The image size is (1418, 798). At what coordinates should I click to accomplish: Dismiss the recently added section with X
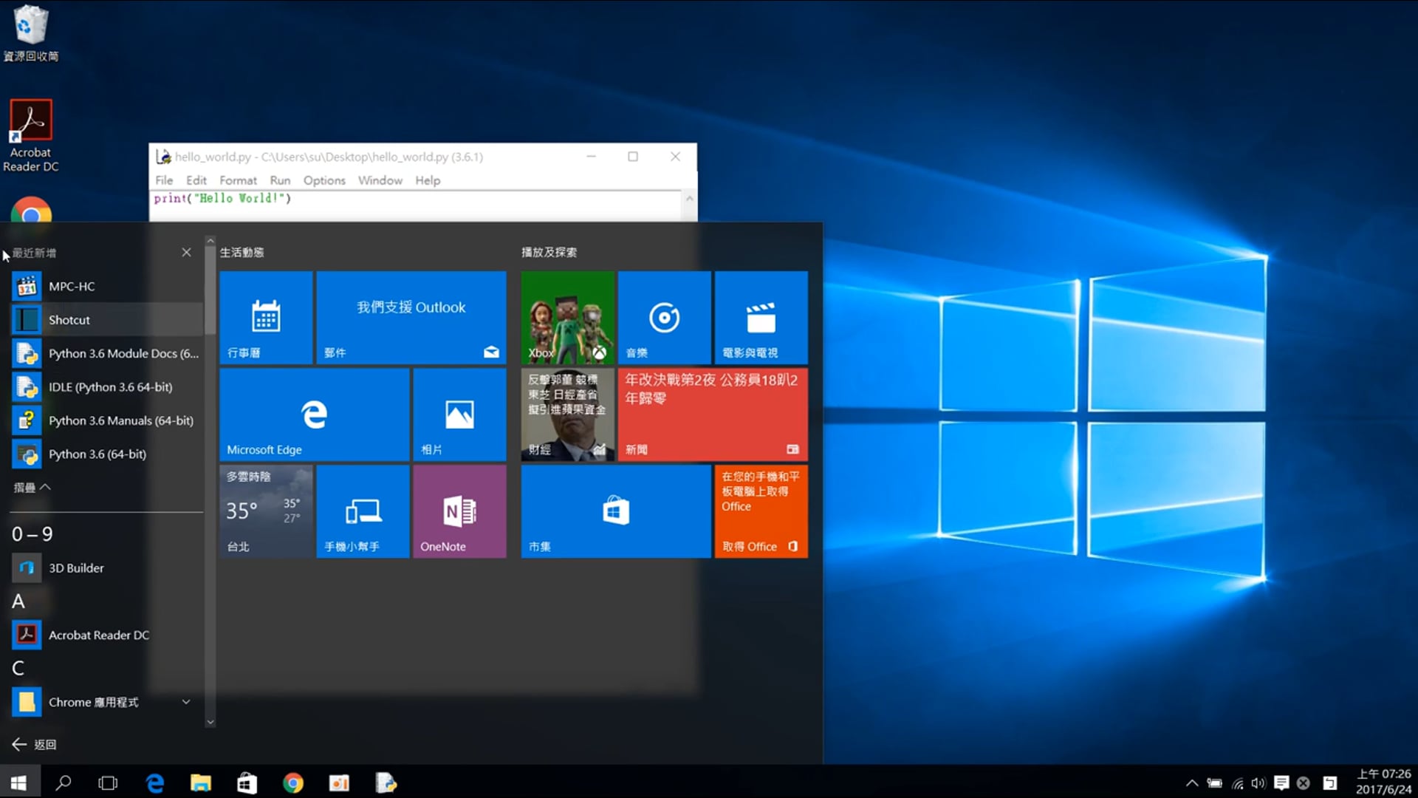186,253
